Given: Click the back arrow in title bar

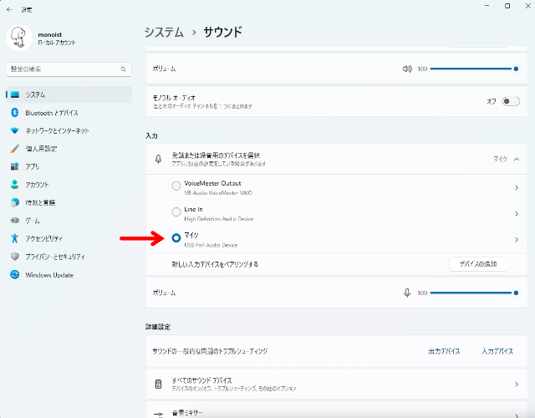Looking at the screenshot, I should [9, 9].
